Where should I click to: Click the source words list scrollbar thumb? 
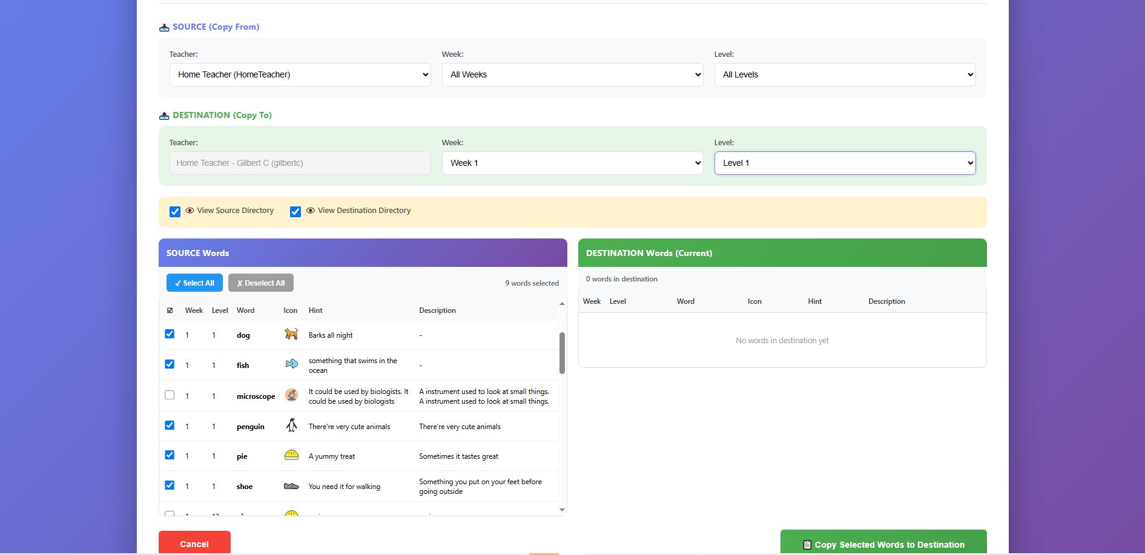pyautogui.click(x=562, y=353)
